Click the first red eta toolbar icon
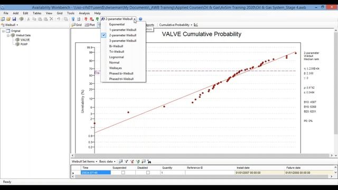 (x=86, y=19)
